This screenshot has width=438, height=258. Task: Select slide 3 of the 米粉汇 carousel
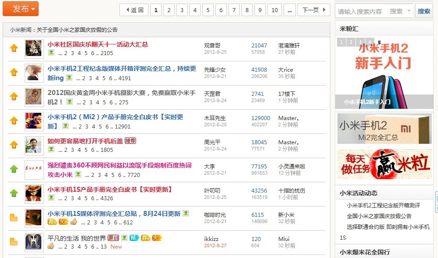tap(360, 42)
